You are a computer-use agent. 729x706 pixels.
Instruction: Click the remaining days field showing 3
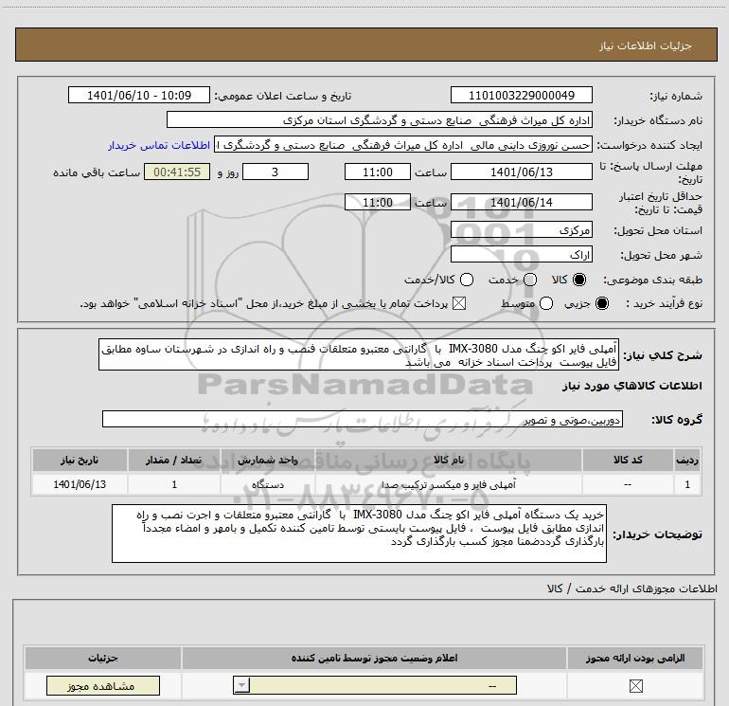pos(276,172)
